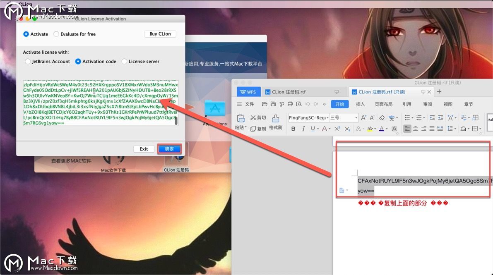Apply the font color A swatch

tap(381, 129)
